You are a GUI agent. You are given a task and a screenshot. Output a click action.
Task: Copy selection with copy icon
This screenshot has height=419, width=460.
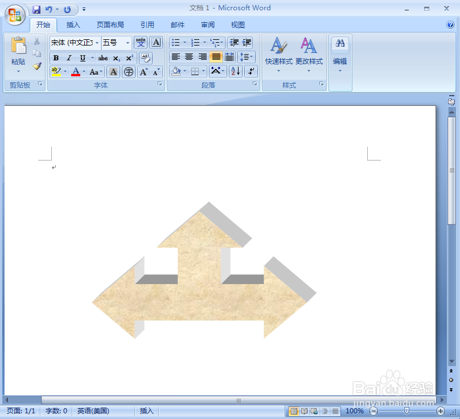tap(37, 54)
